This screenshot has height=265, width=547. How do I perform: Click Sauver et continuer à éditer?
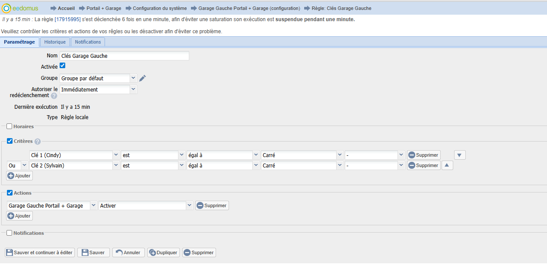(40, 252)
